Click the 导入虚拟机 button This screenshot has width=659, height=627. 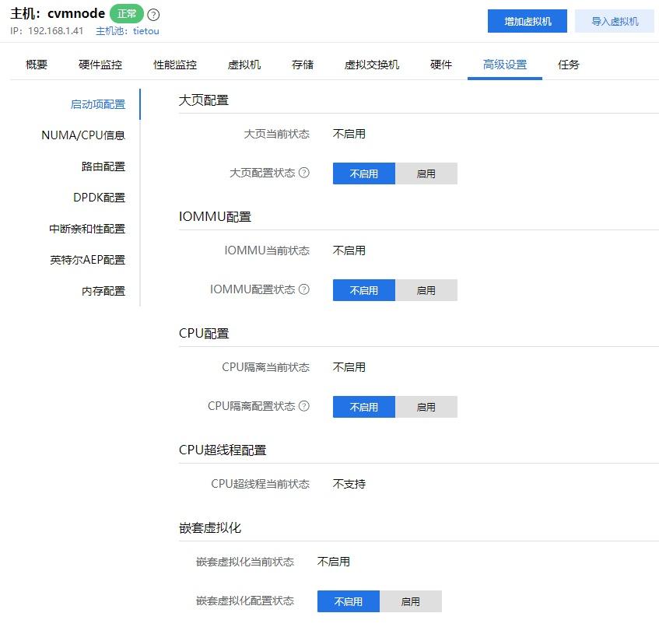(615, 20)
